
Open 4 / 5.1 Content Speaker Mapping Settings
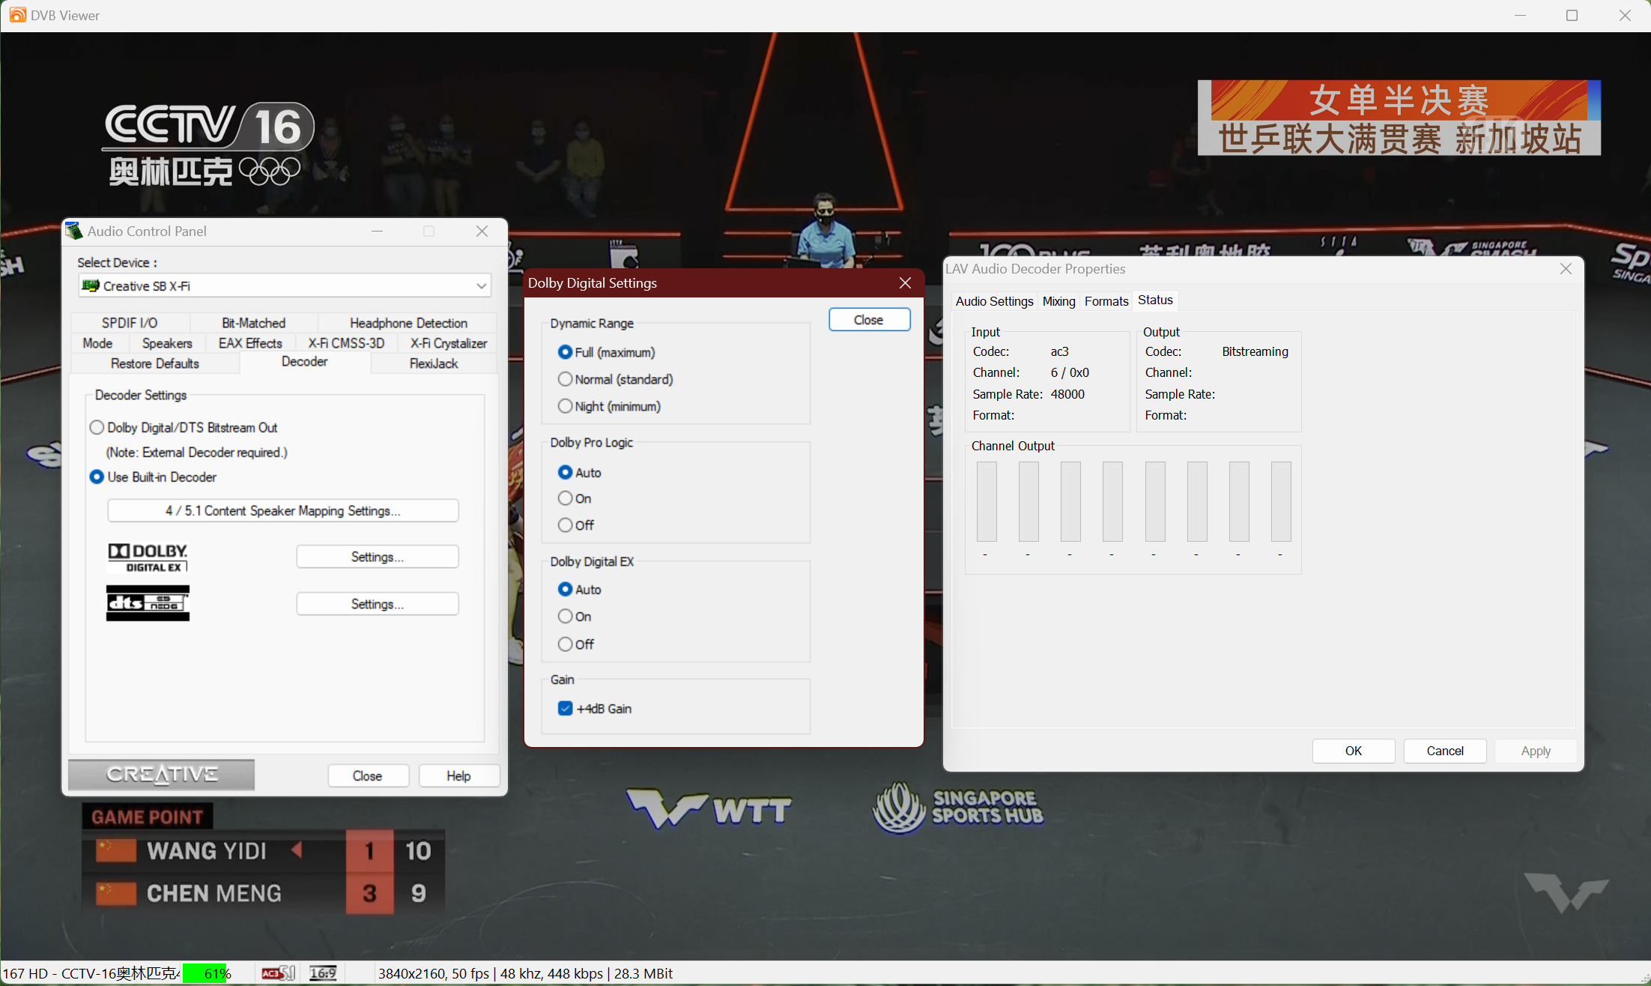283,511
